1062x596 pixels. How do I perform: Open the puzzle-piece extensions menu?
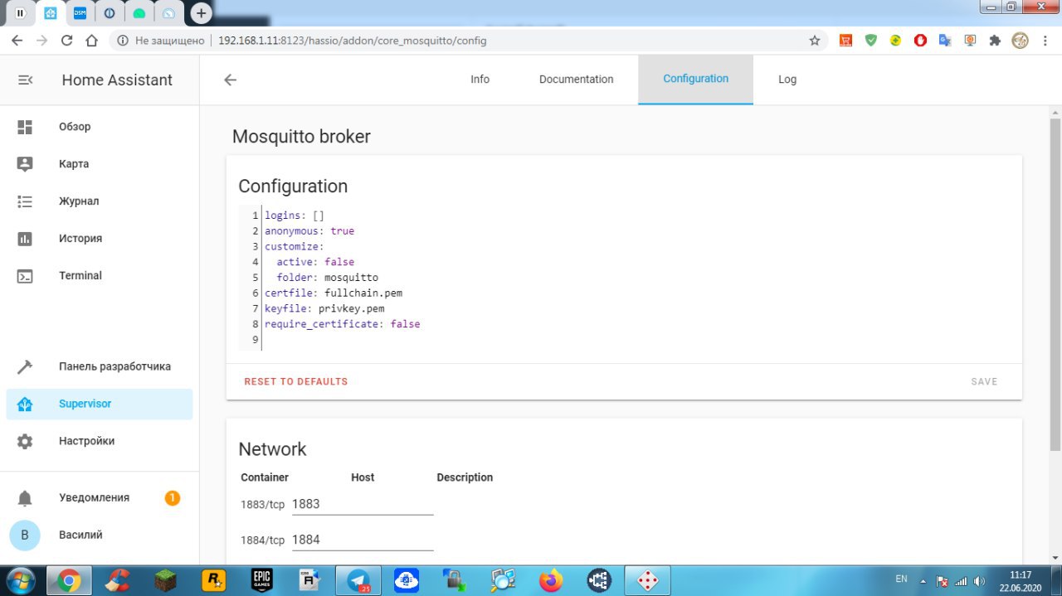(x=995, y=40)
